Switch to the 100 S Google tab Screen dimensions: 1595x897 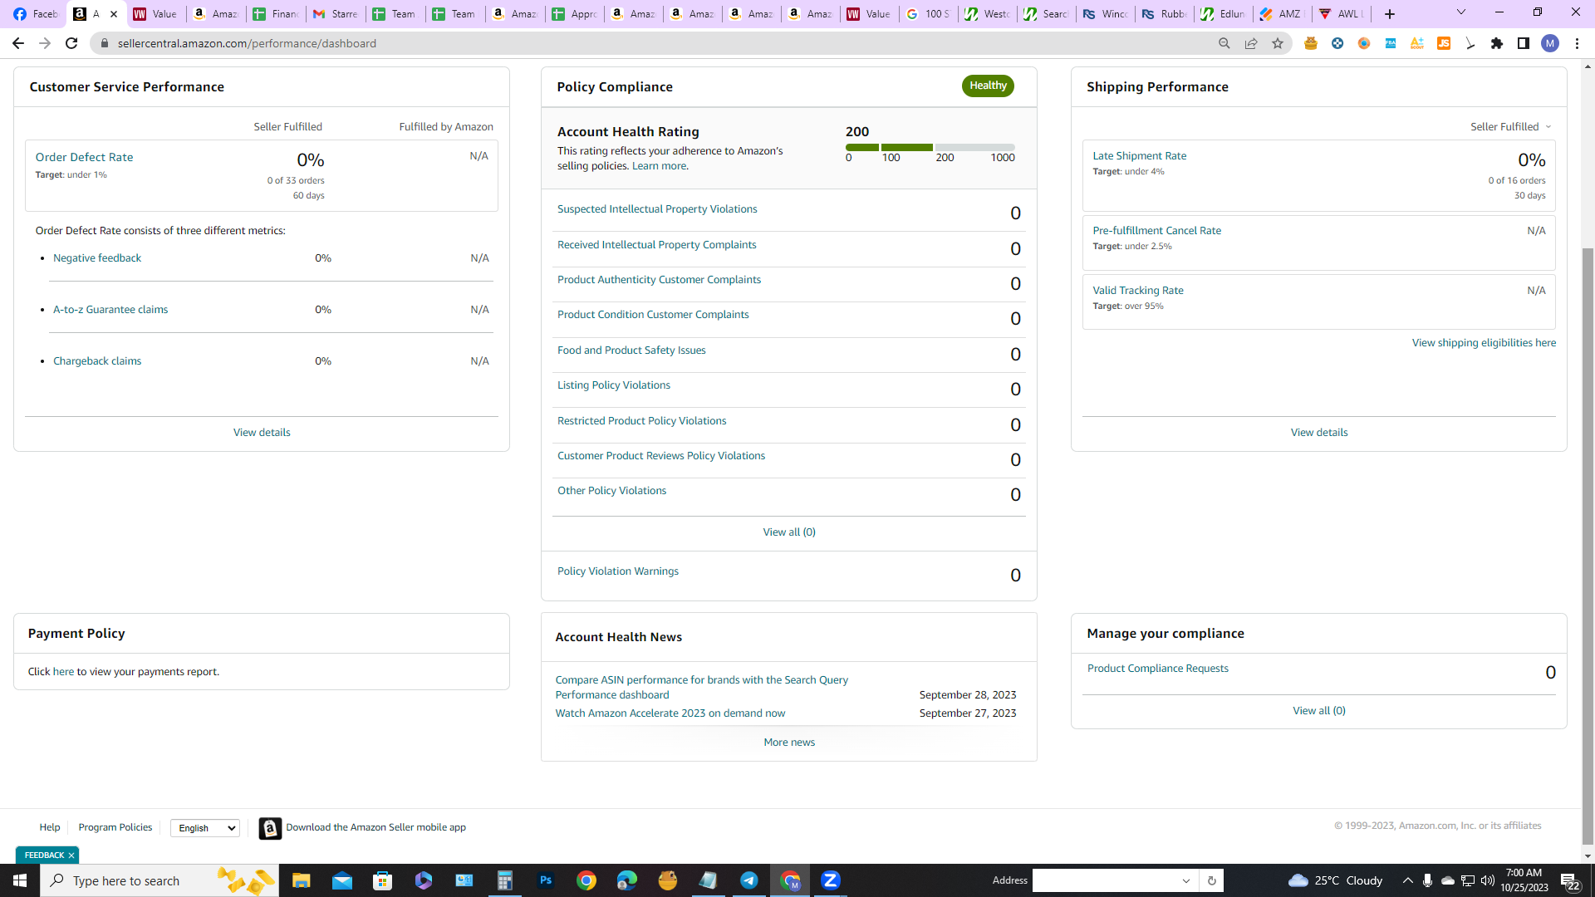click(x=928, y=14)
